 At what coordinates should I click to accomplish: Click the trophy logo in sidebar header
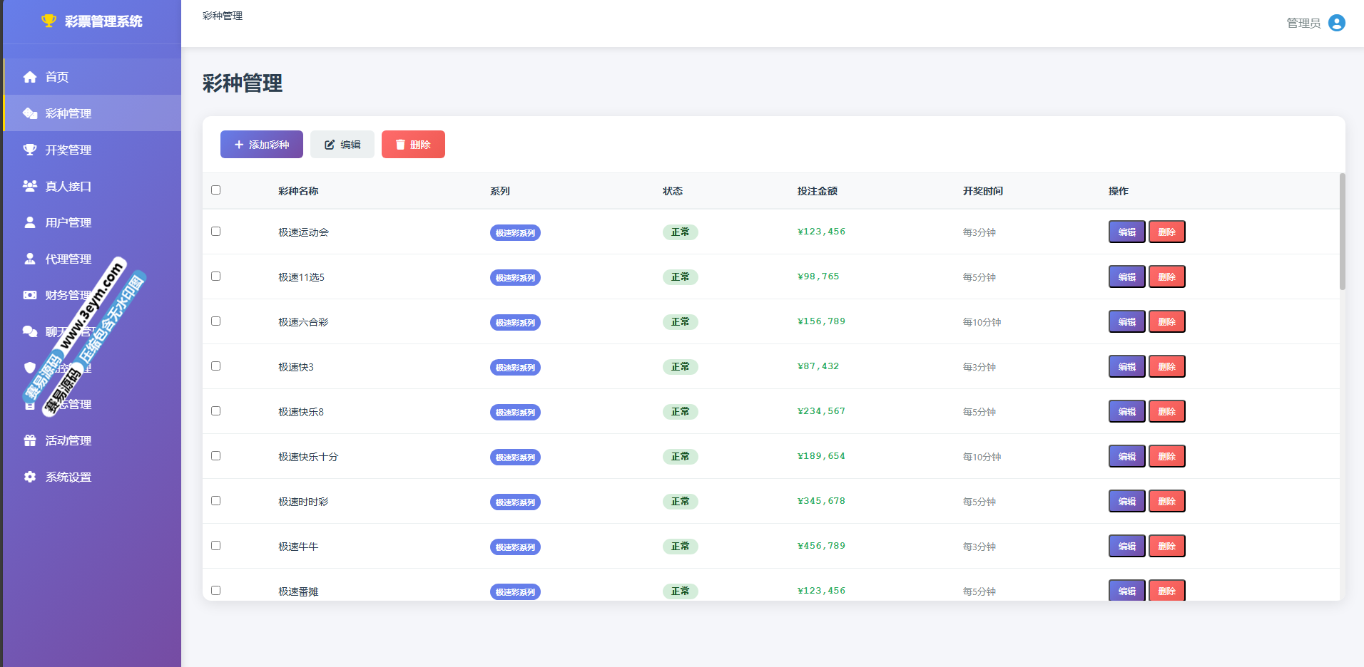click(49, 21)
